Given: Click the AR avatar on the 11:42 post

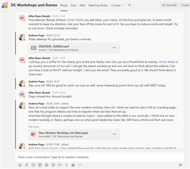Looking at the screenshot, I should 22,18.
